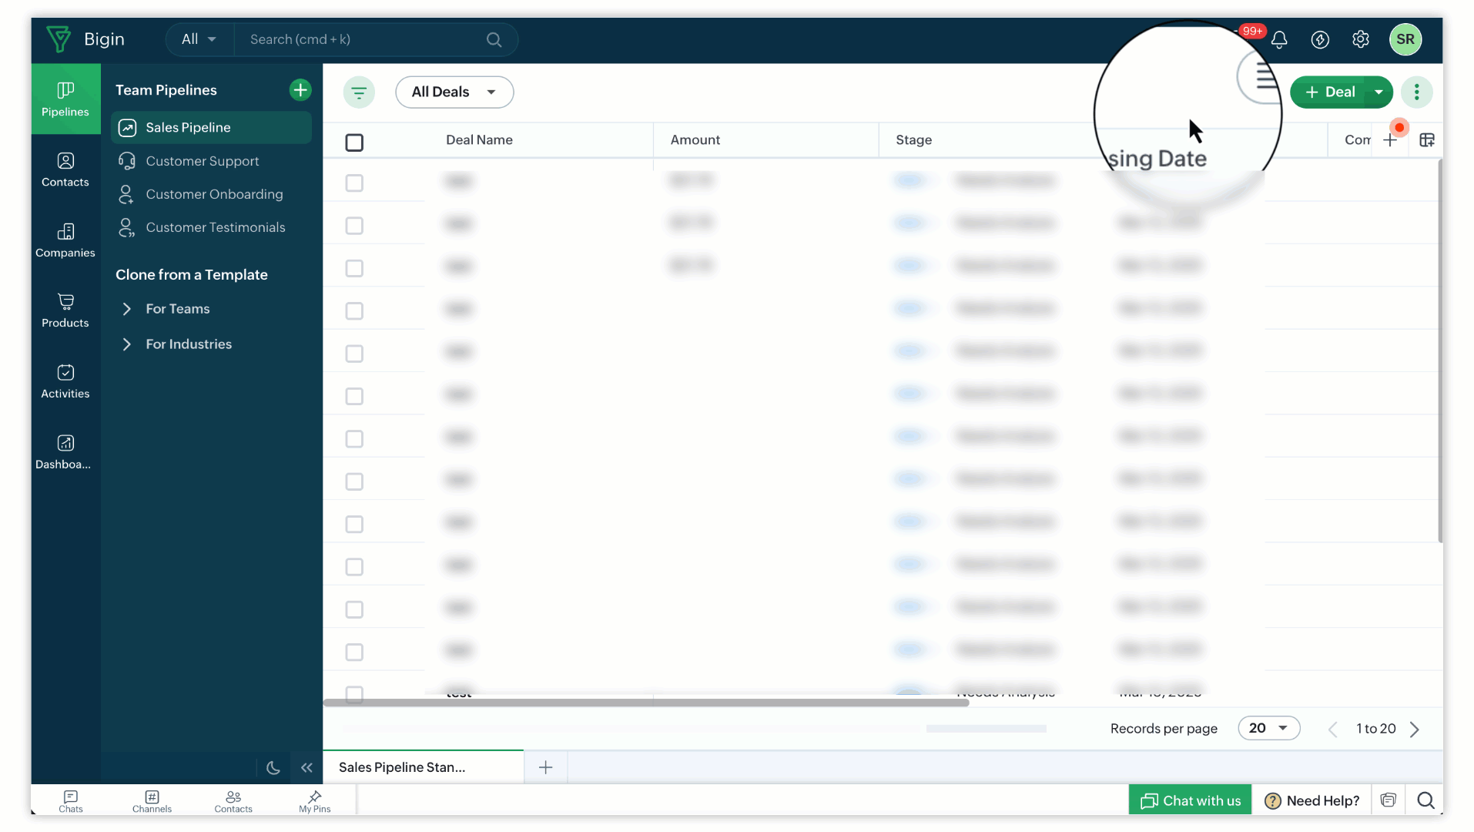Screen dimensions: 1474x832
Task: Click the filter icon beside All Deals
Action: tap(359, 92)
